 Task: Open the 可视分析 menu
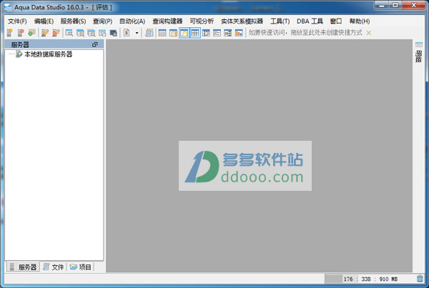point(202,21)
